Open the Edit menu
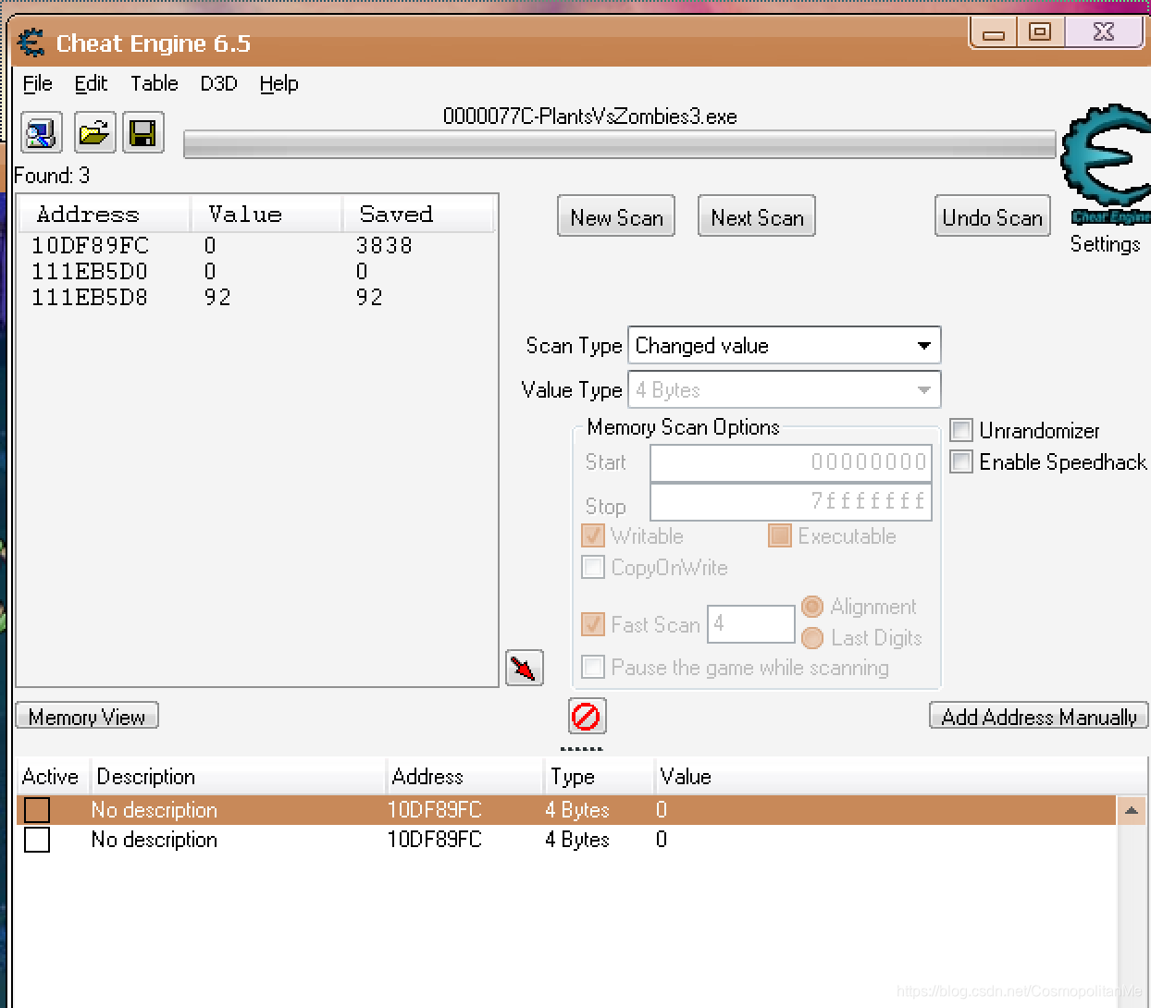Image resolution: width=1151 pixels, height=1008 pixels. (x=91, y=84)
